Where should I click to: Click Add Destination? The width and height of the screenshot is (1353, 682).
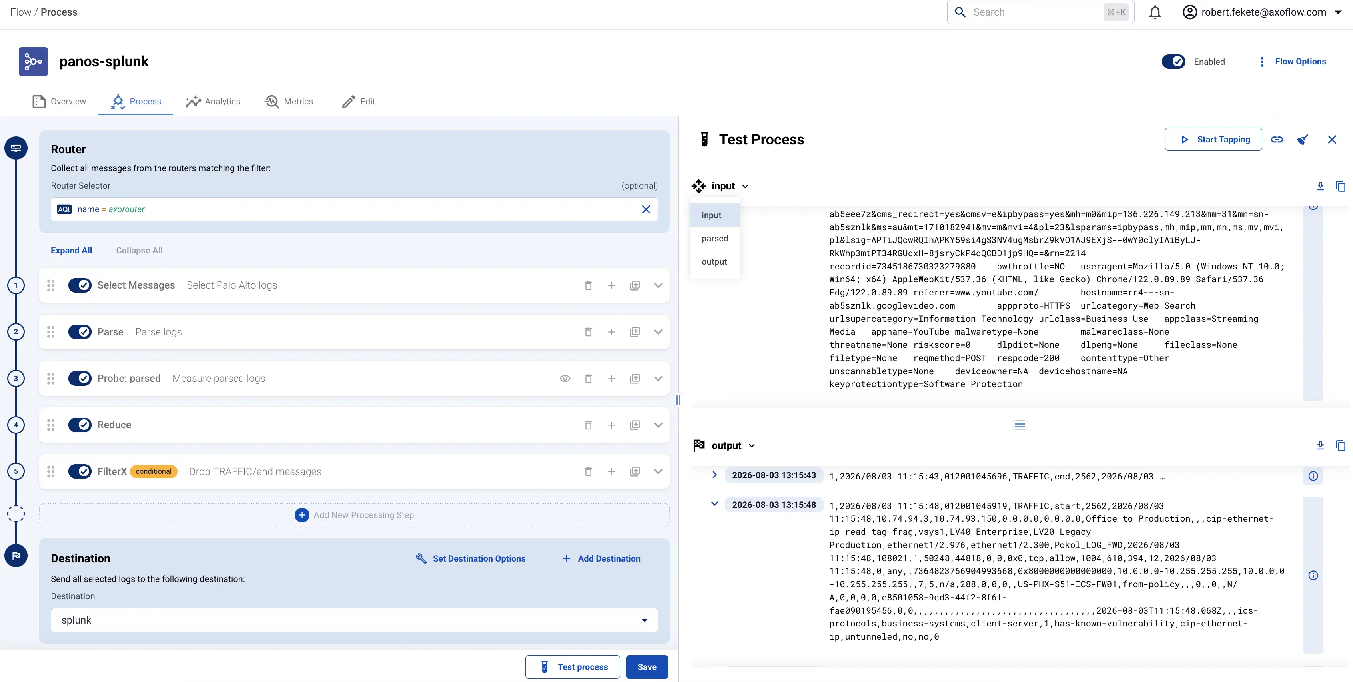point(601,558)
